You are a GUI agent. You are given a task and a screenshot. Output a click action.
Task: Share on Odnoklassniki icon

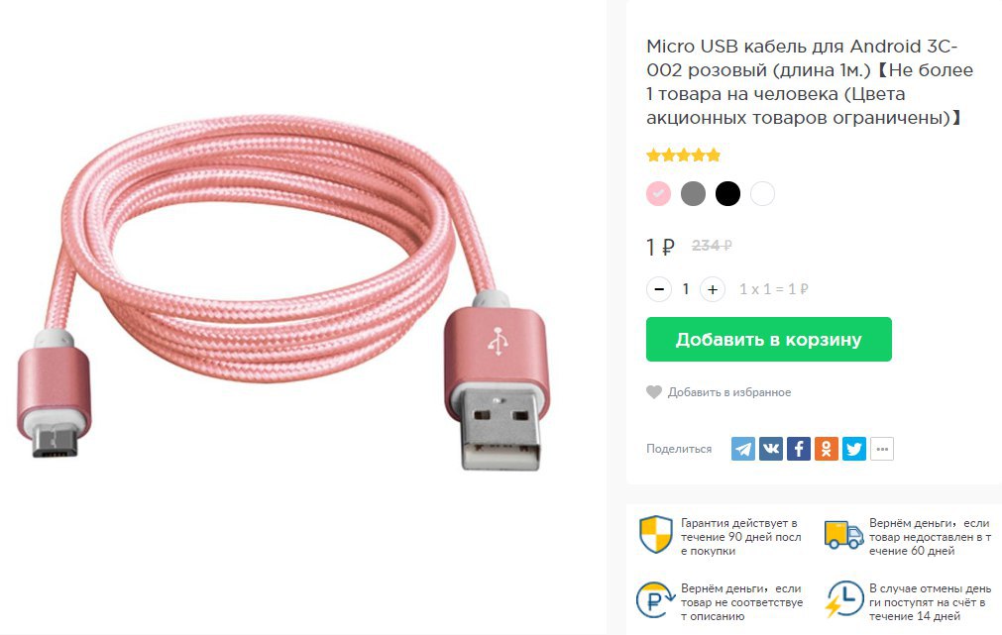click(x=827, y=449)
